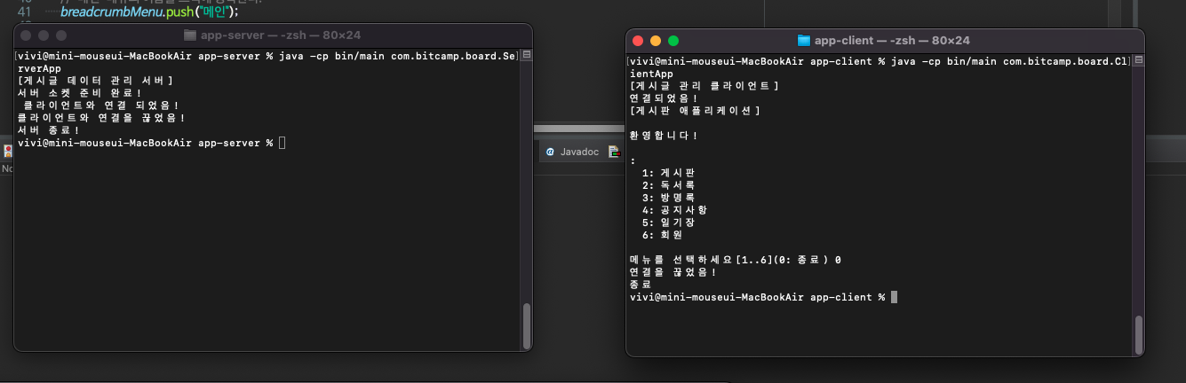Click the gray zoom button of app-server window
The image size is (1186, 383).
(61, 35)
